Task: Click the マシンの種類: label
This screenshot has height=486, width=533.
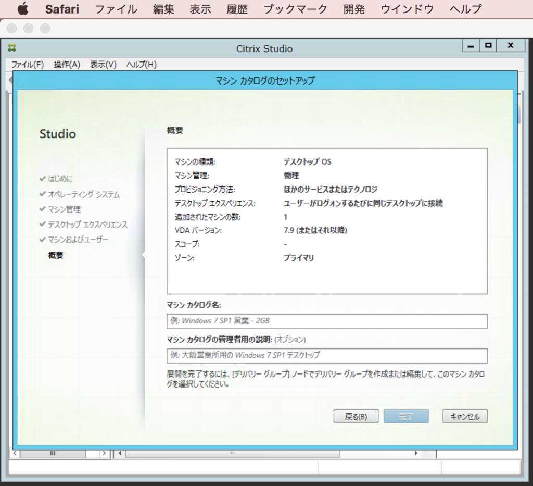Action: (x=195, y=162)
